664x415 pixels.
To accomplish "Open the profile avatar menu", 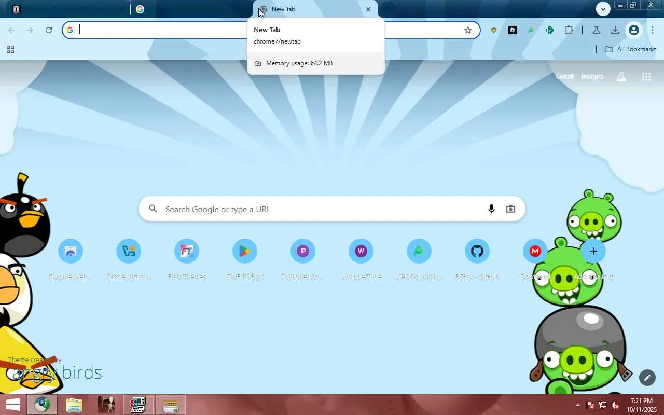I will click(634, 30).
